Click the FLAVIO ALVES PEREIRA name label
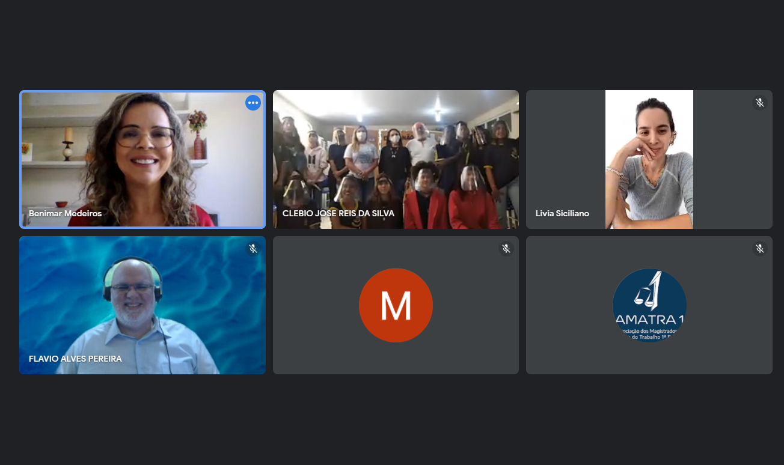Viewport: 784px width, 465px height. pyautogui.click(x=75, y=359)
